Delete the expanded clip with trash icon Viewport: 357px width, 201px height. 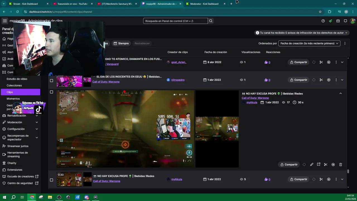[x=341, y=165]
